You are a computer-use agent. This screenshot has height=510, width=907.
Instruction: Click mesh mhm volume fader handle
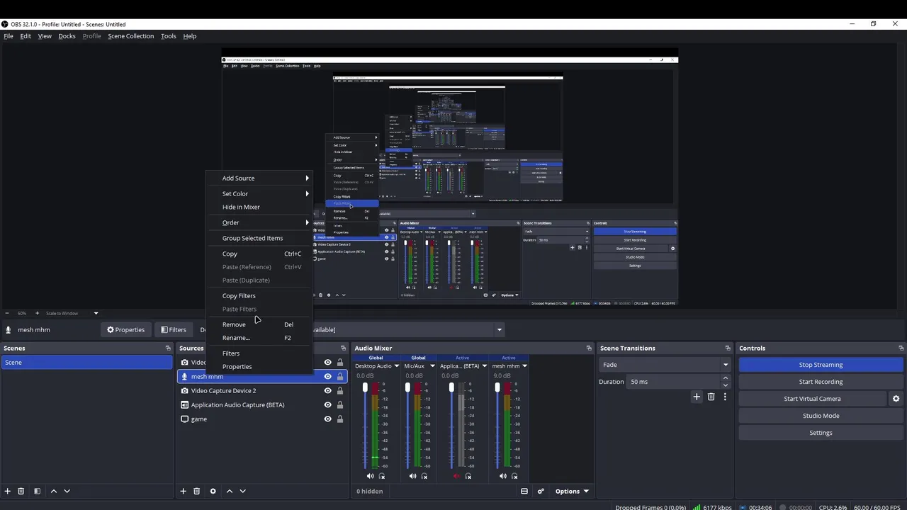497,388
